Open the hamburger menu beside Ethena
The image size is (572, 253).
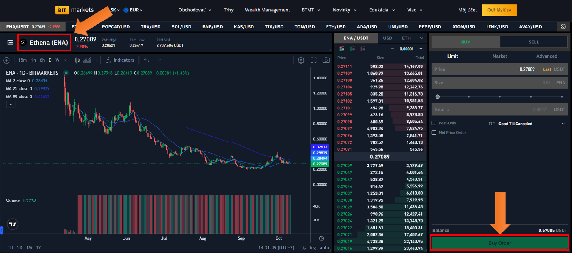coord(10,42)
